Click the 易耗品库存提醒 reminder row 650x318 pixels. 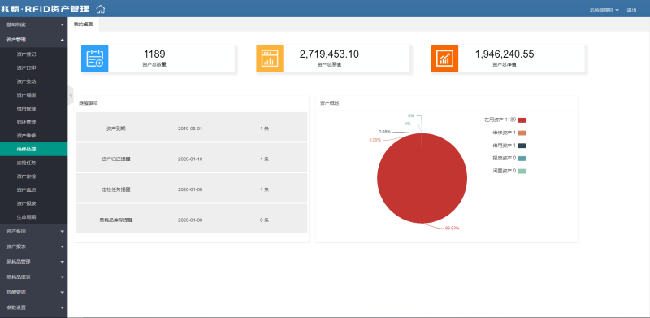point(191,218)
